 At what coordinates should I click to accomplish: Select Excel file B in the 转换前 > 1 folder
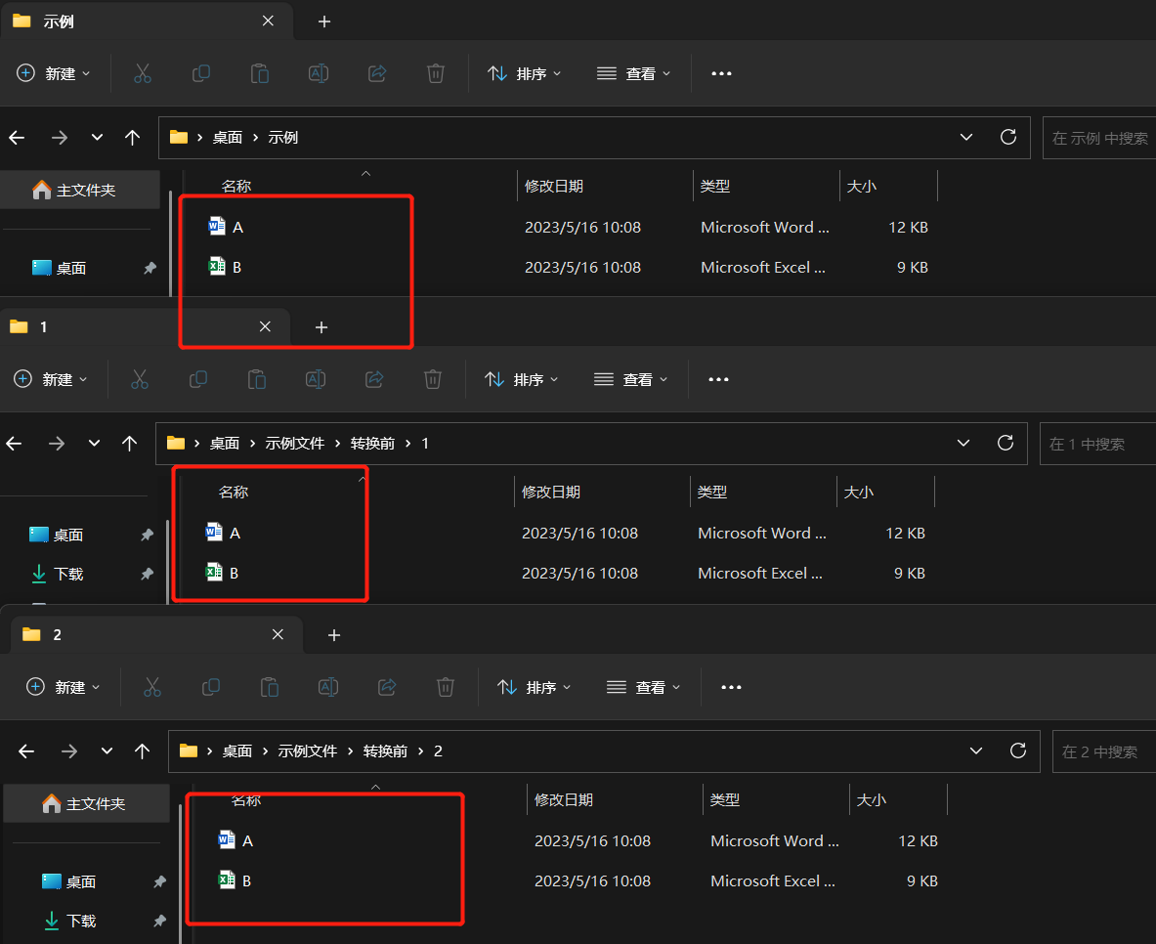[234, 573]
